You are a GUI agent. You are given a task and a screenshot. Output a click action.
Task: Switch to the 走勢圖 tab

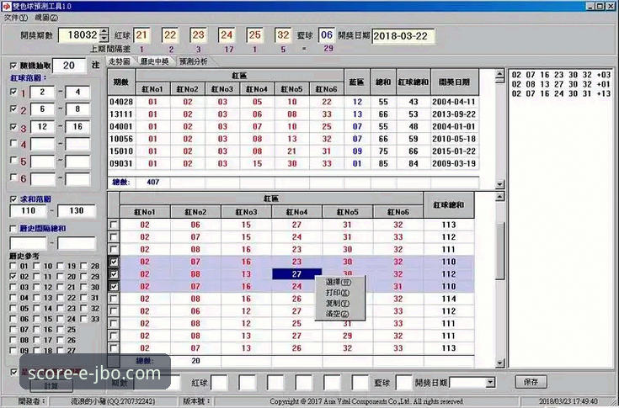click(x=120, y=61)
